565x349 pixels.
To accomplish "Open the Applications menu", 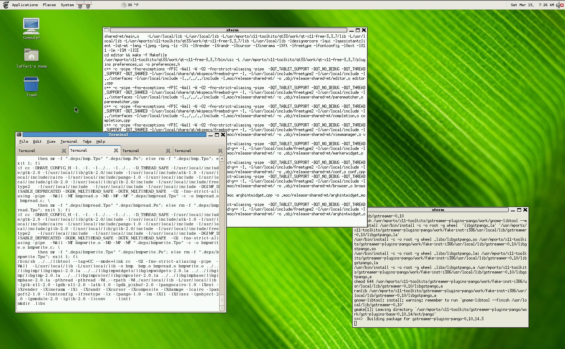I will pos(25,5).
